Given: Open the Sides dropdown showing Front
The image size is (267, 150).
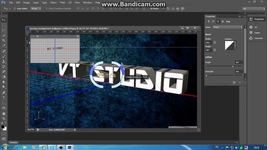Looking at the screenshot, I should click(x=227, y=27).
